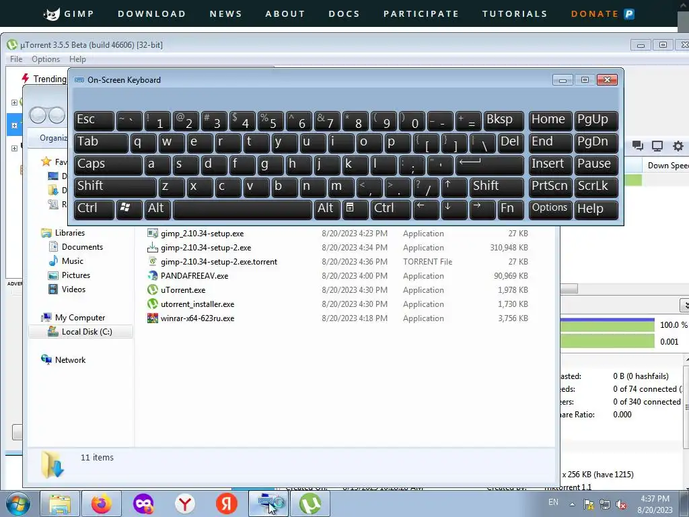Toggle left Ctrl key on keyboard
Image resolution: width=689 pixels, height=517 pixels.
pyautogui.click(x=94, y=209)
